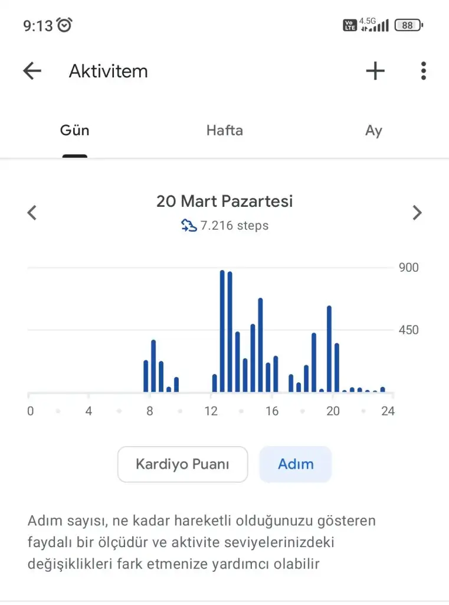Viewport: 449px width, 605px height.
Task: Tap the Aktivitem page title
Action: pos(109,71)
